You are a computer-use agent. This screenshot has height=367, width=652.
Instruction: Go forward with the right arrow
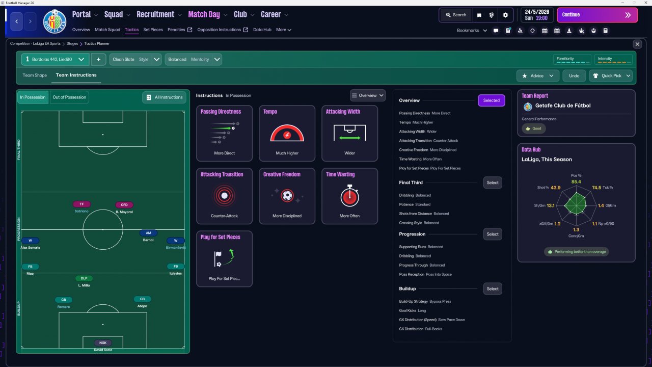click(x=30, y=21)
